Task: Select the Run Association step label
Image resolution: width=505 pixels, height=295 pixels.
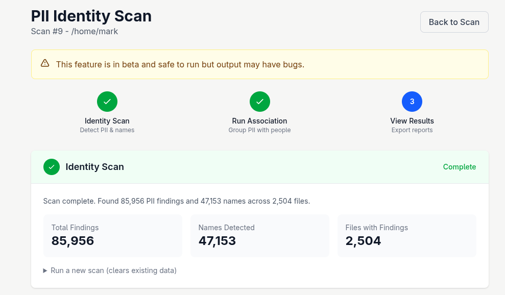Action: click(x=259, y=121)
